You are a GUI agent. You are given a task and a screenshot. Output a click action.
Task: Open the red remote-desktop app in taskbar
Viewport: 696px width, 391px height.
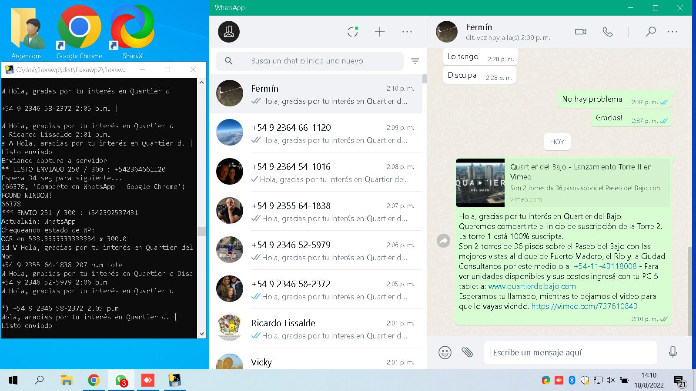pyautogui.click(x=148, y=381)
